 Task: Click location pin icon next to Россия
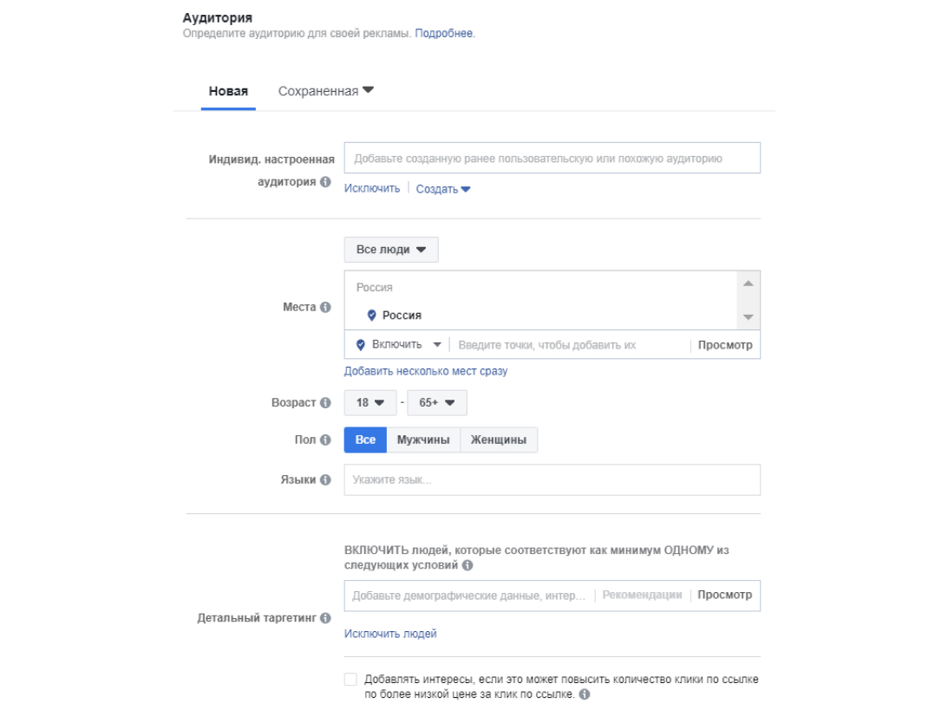tap(372, 316)
